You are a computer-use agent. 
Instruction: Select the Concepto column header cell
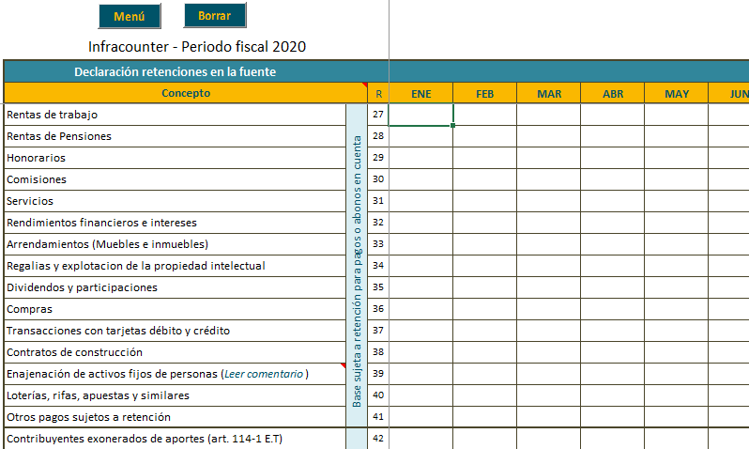[185, 93]
